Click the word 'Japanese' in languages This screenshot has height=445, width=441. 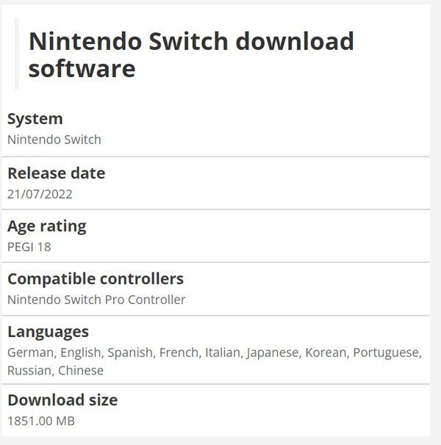273,352
